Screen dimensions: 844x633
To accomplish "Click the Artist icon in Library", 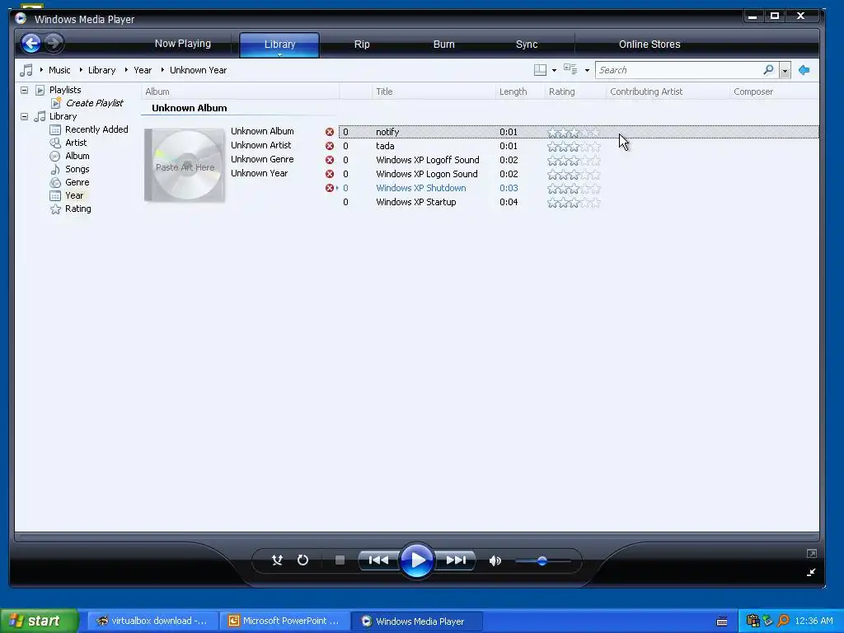I will point(55,143).
